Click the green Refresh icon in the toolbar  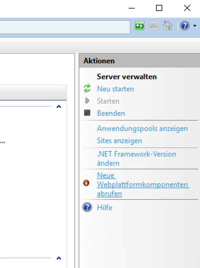[x=139, y=25]
